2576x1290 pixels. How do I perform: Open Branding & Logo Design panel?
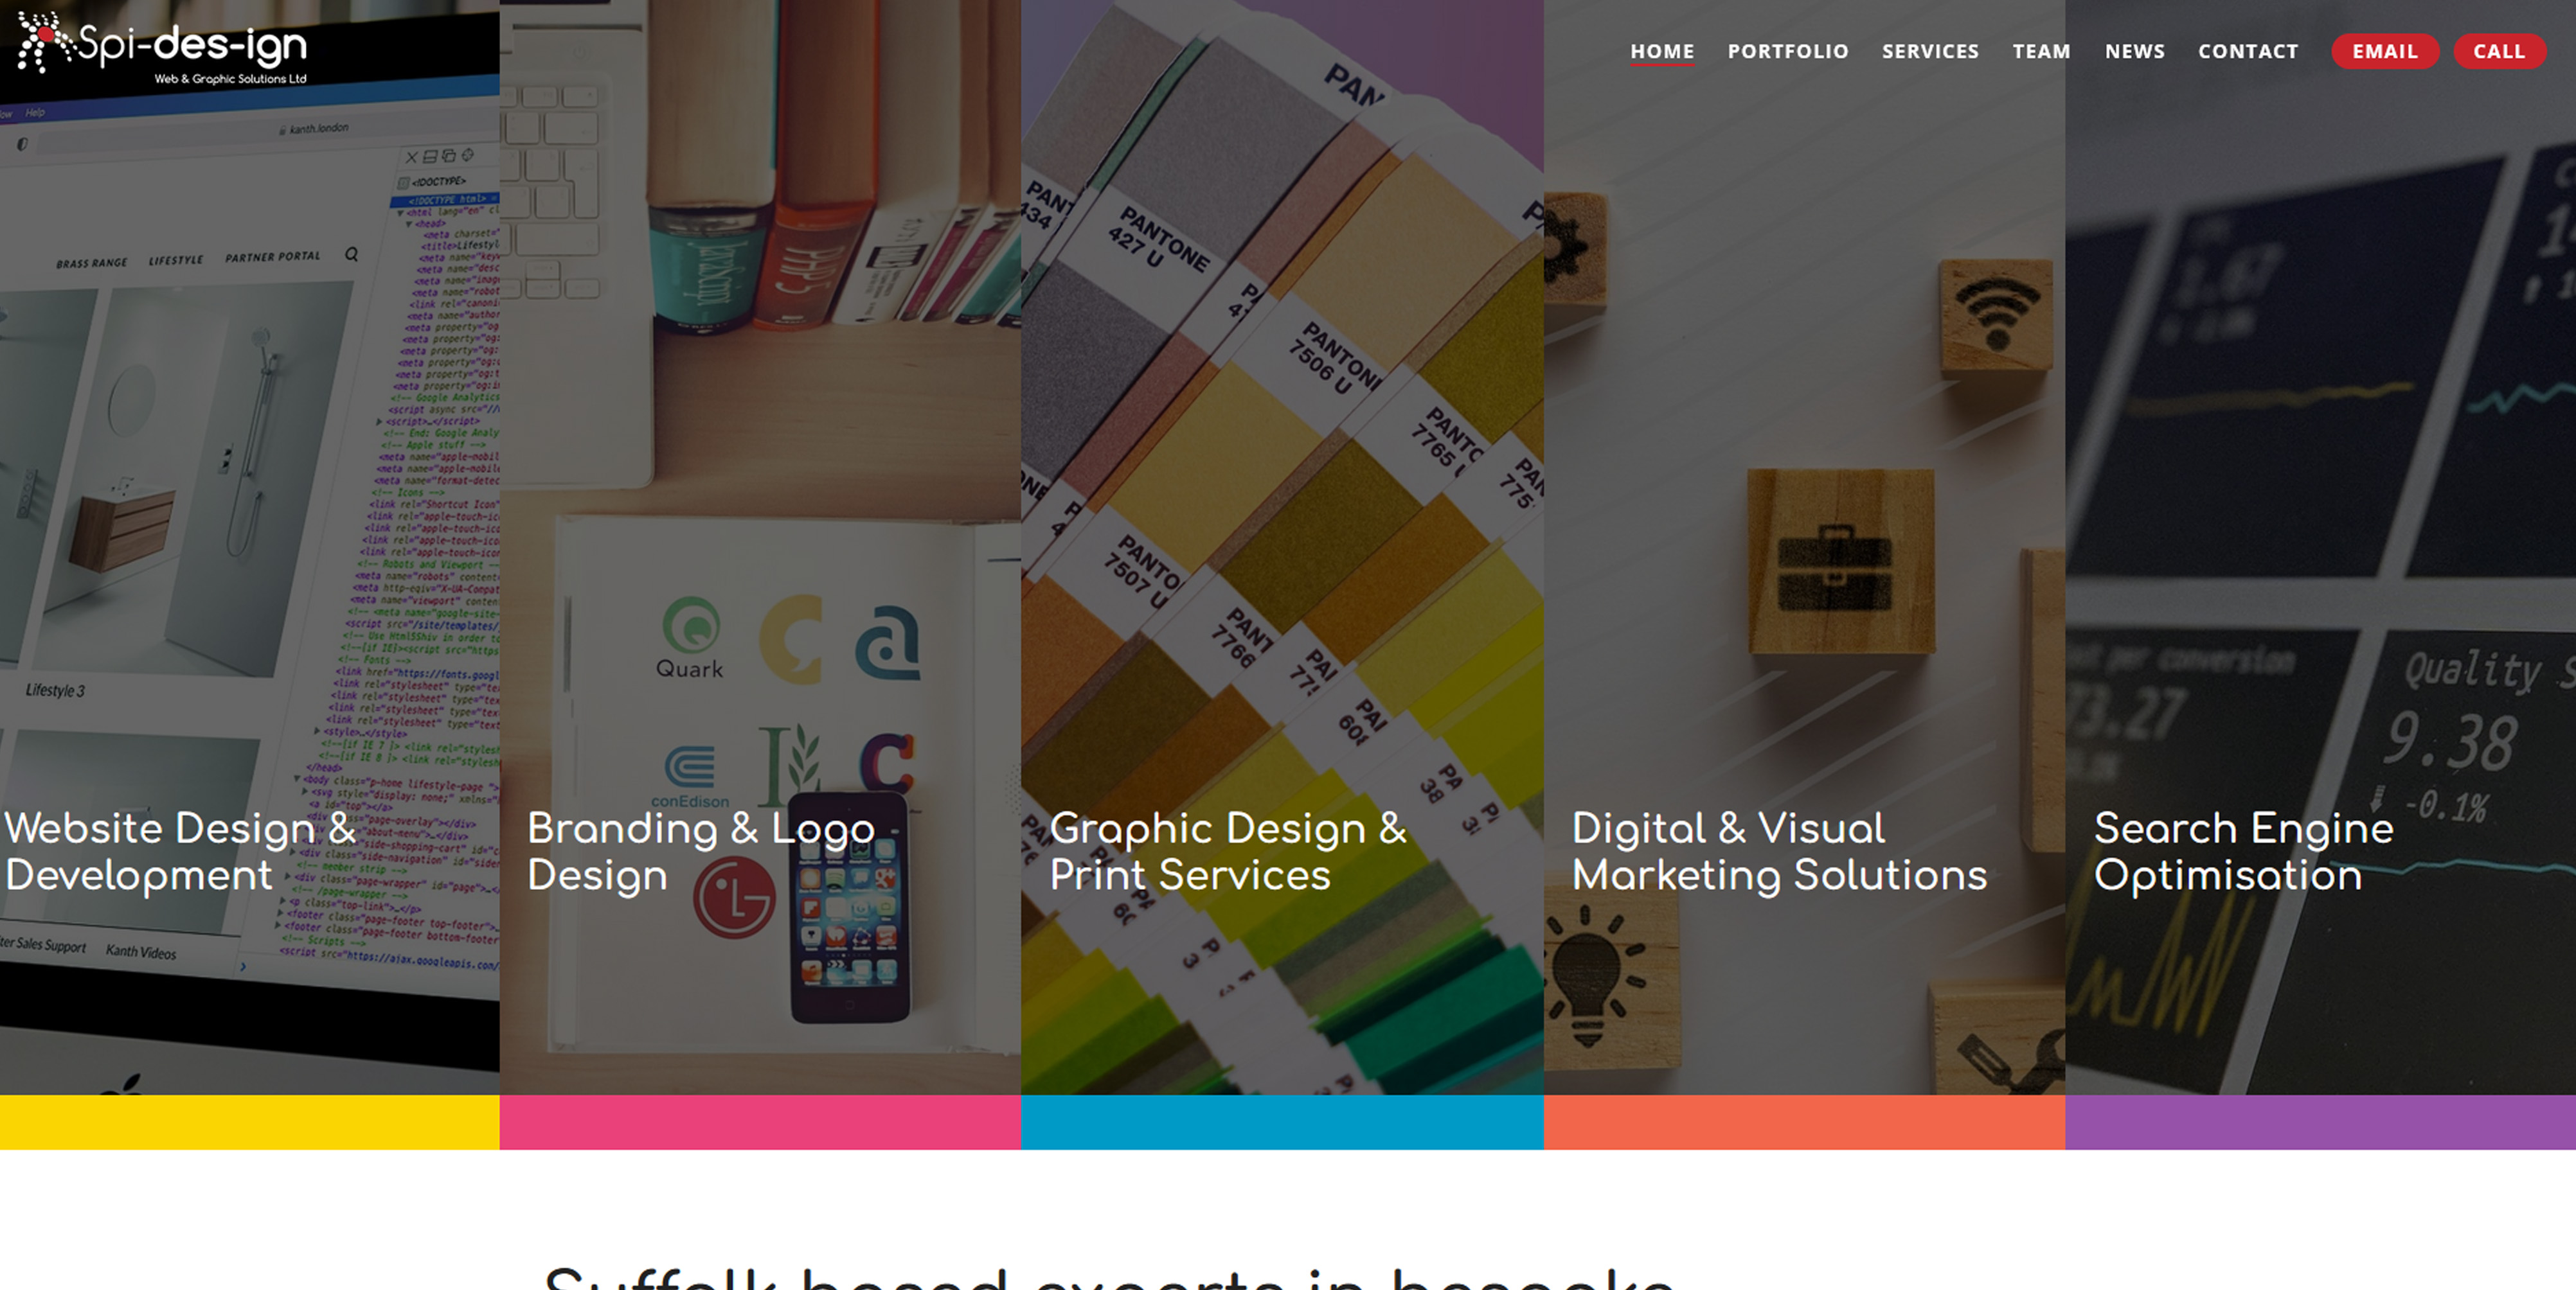700,851
